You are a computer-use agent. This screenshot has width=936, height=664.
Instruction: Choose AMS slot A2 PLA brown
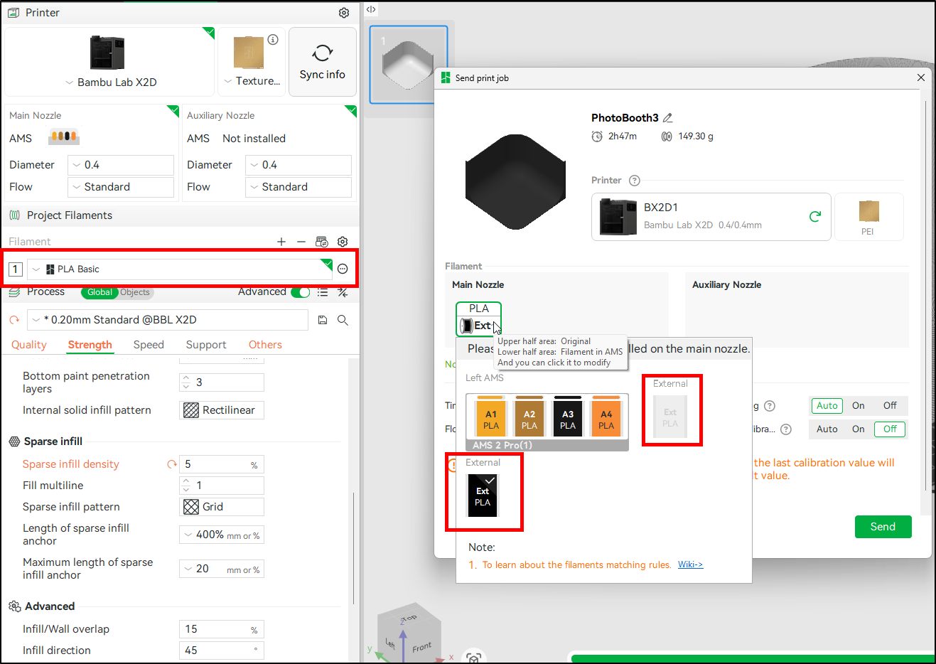tap(529, 416)
